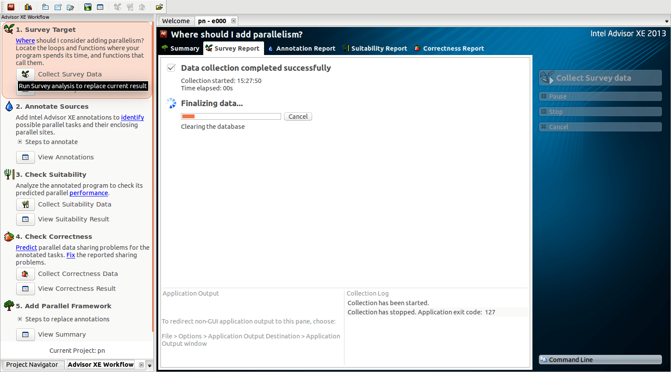Click the Check Correctness apple icon
The image size is (671, 372).
pyautogui.click(x=9, y=237)
